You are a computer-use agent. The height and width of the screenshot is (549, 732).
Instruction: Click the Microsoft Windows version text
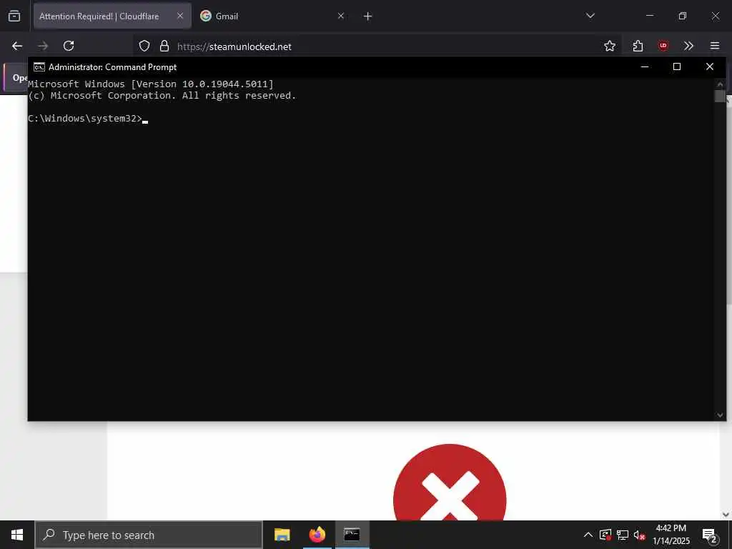pyautogui.click(x=151, y=84)
